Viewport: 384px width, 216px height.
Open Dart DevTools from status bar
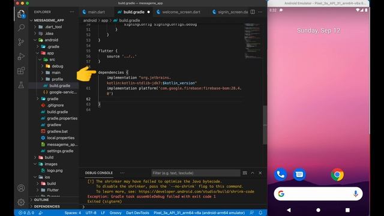(x=137, y=213)
